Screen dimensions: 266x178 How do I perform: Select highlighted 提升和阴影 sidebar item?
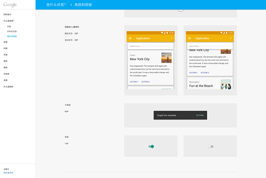12,36
